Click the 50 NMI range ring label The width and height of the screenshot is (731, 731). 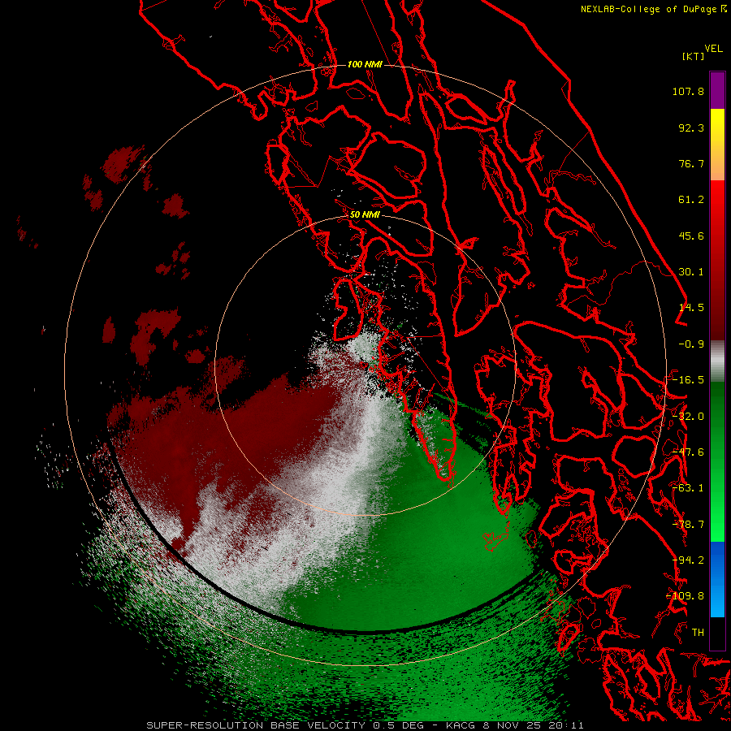coord(365,214)
